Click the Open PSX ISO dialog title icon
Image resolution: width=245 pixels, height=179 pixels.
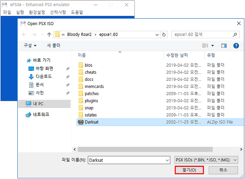pyautogui.click(x=23, y=23)
